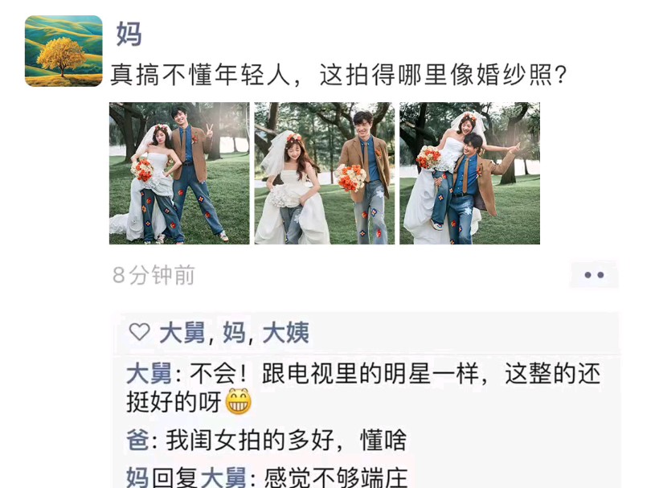Screen dimensions: 651x488
Task: Tap commenter name 爸
Action: [138, 441]
